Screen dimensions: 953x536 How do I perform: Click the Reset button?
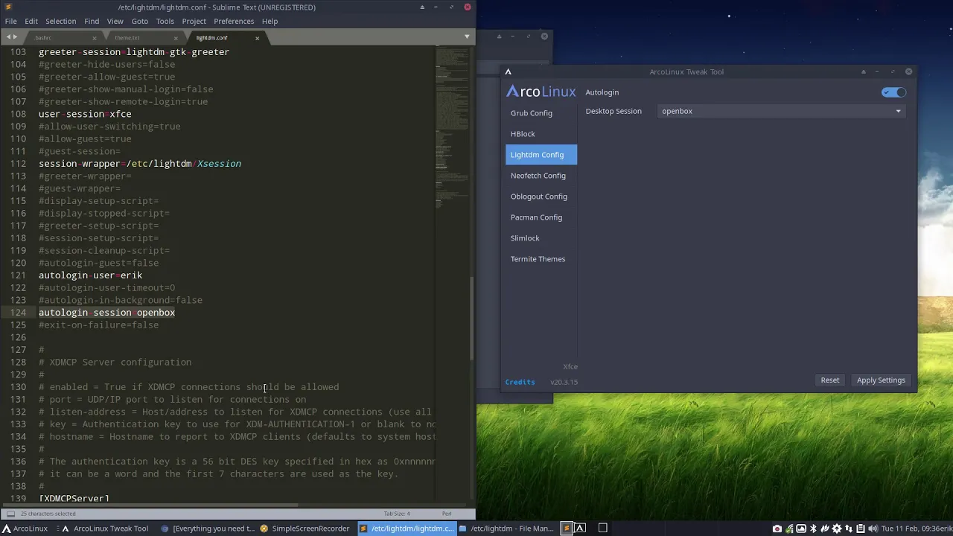(829, 380)
